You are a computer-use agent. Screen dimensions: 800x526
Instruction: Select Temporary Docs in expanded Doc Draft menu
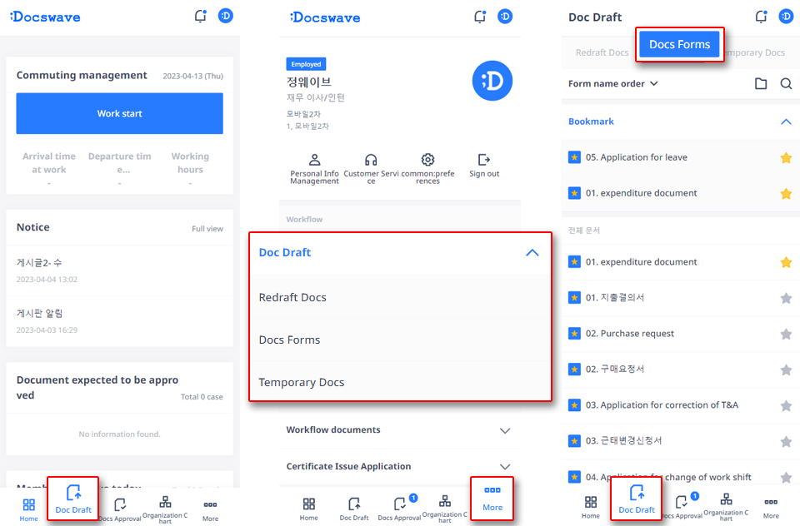[302, 383]
